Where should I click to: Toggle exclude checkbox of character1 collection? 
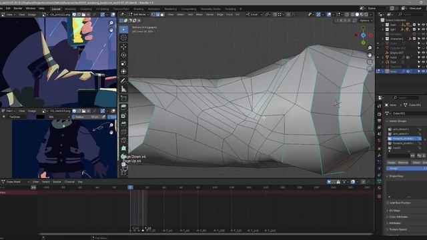click(414, 39)
